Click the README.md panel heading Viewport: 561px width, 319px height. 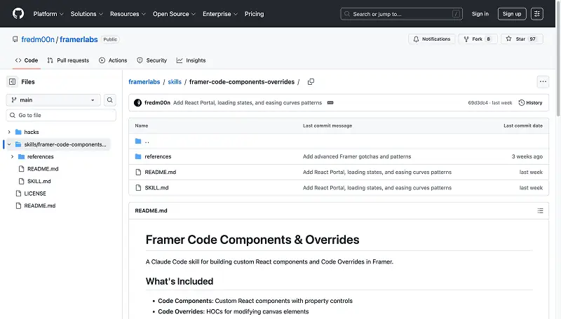[x=151, y=210]
